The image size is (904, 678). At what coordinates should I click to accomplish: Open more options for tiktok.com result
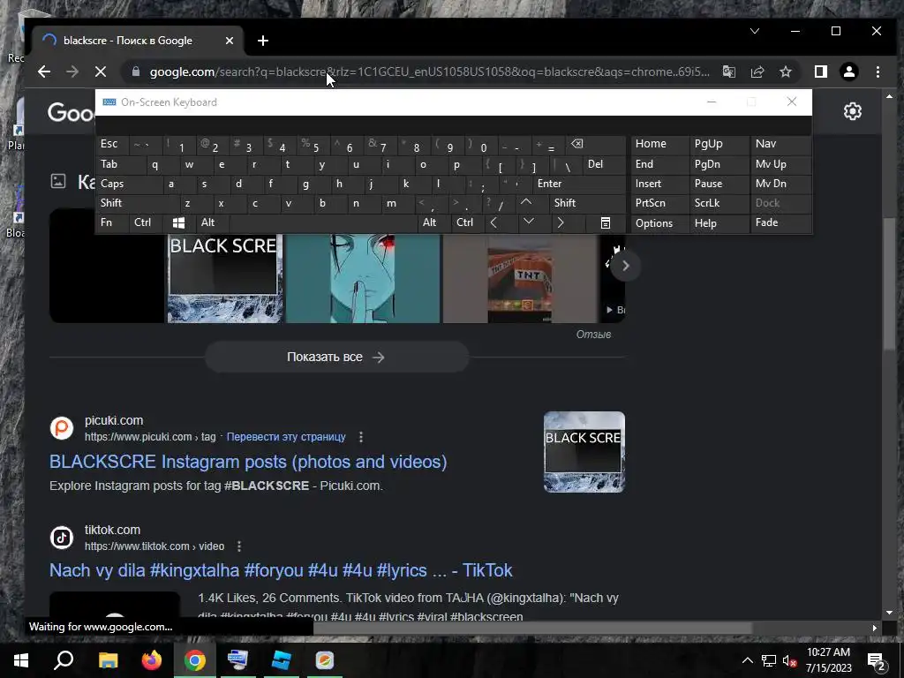238,546
